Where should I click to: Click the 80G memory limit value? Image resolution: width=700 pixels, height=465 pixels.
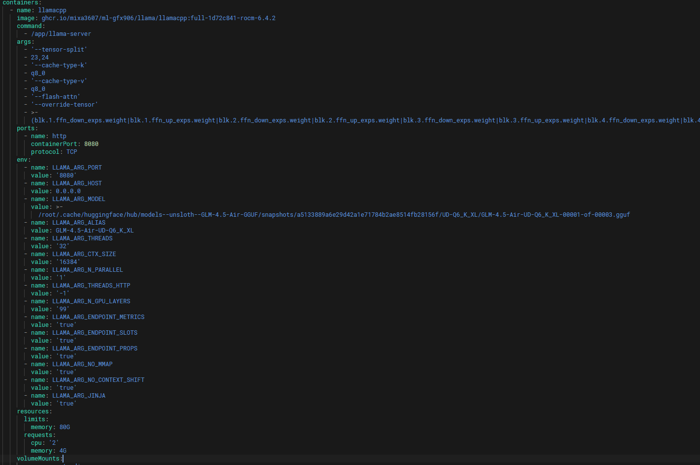pos(64,427)
